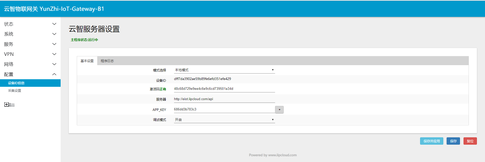Viewport: 485px width, 162px height.
Task: Switch to the 程序日志 tab
Action: pyautogui.click(x=107, y=61)
